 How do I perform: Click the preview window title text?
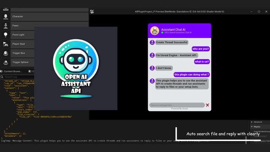click(179, 11)
